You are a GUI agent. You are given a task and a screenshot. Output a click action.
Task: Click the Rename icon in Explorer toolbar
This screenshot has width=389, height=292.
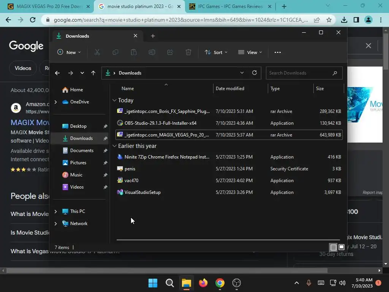click(x=152, y=52)
